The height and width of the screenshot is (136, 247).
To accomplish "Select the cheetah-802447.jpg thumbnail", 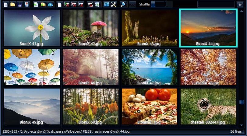I will pyautogui.click(x=208, y=106).
